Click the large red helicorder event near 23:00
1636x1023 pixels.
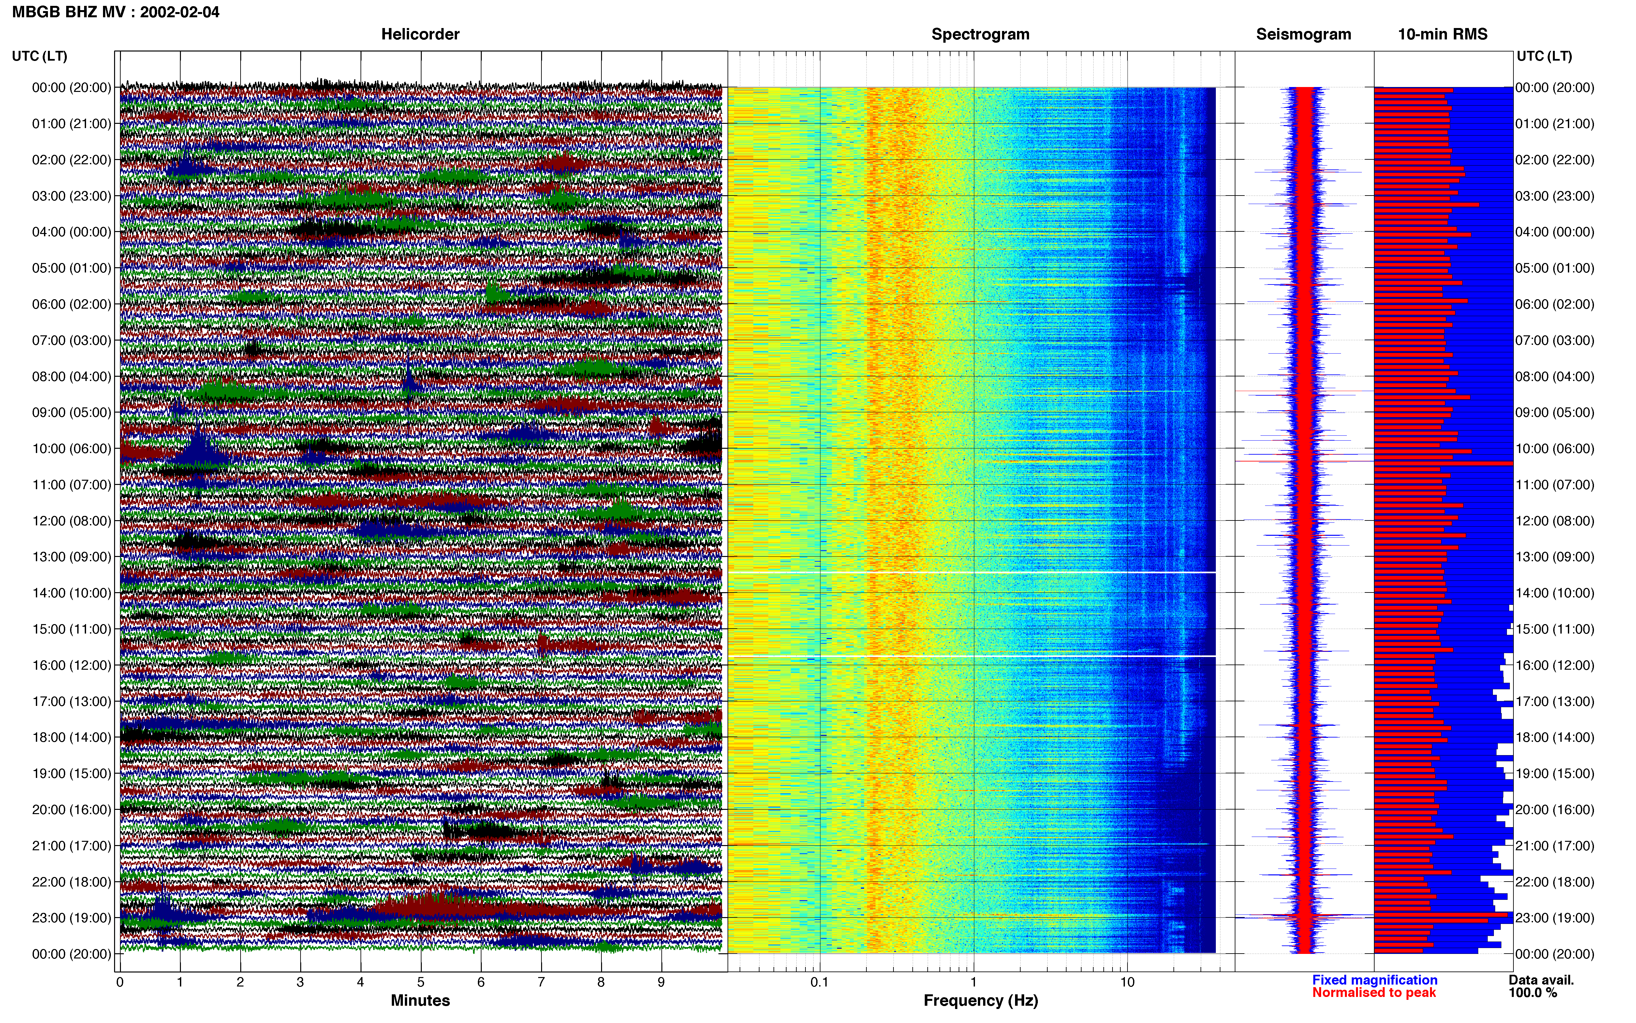coord(433,907)
